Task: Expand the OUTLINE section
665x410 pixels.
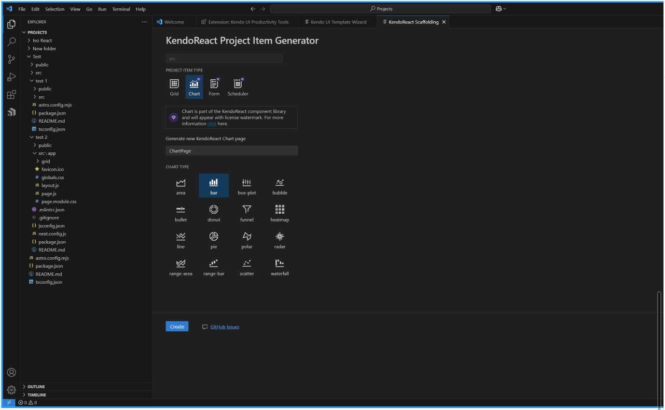Action: [36, 386]
